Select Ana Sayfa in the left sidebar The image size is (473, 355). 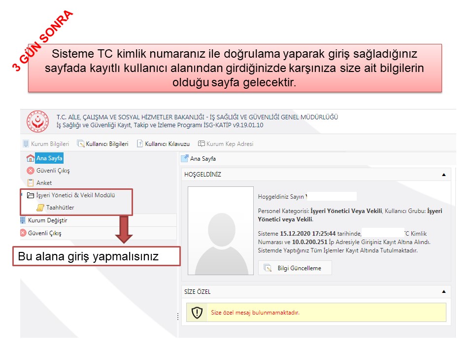pyautogui.click(x=49, y=158)
